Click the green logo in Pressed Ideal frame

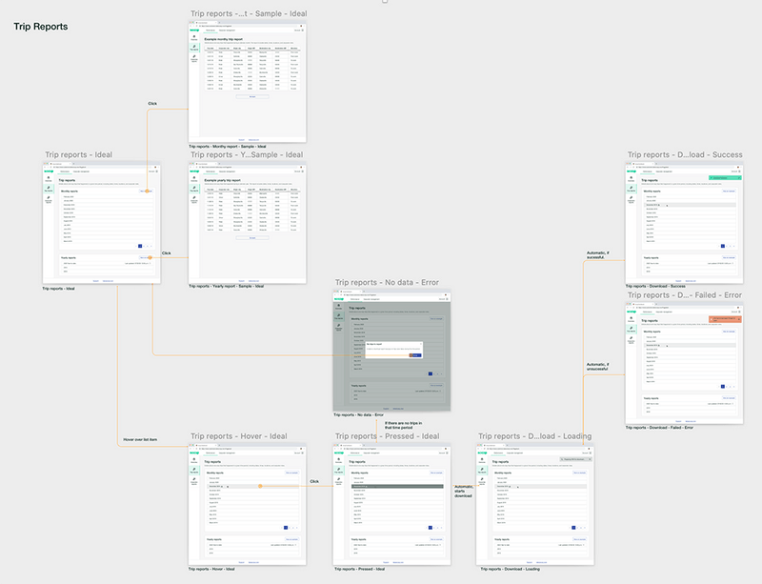coord(339,453)
